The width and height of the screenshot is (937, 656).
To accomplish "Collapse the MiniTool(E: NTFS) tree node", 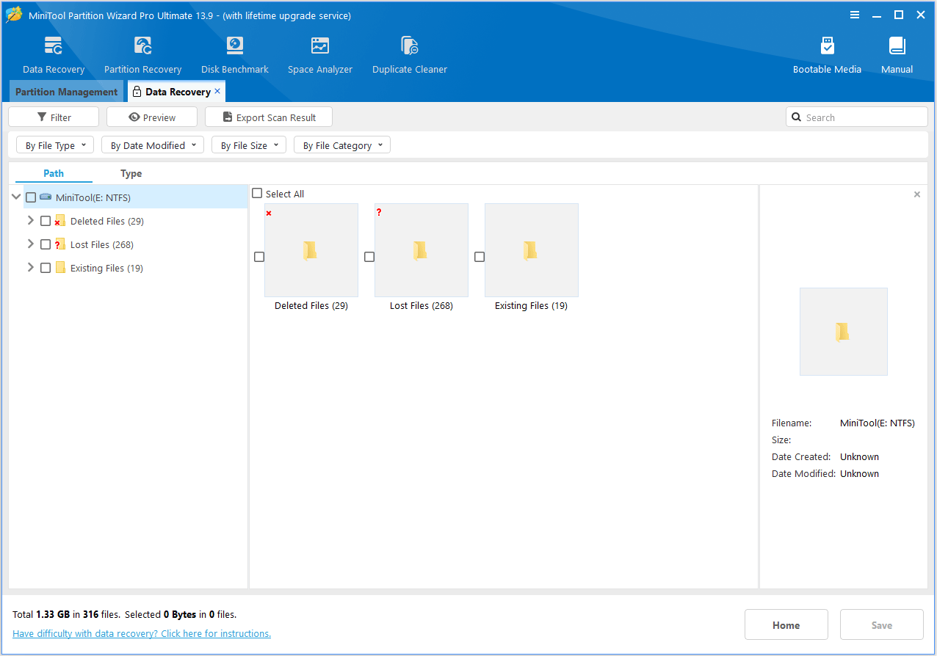I will [x=16, y=197].
